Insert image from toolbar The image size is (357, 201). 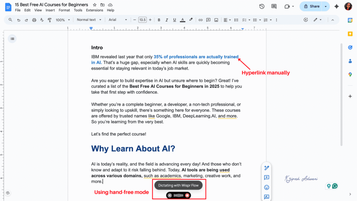click(216, 20)
